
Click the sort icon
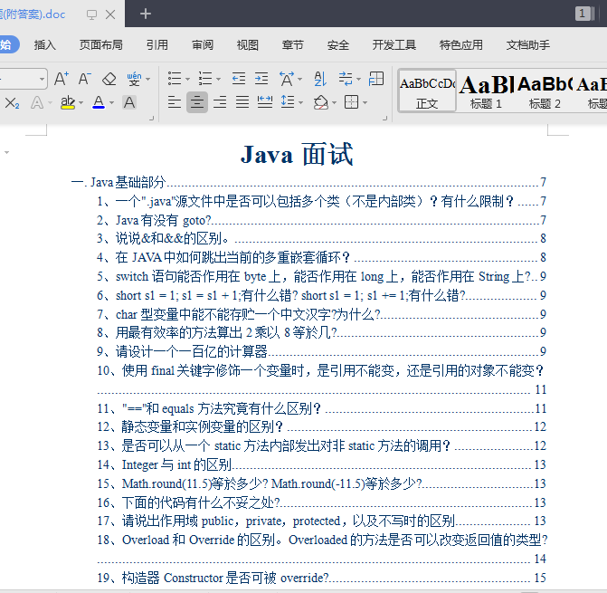click(319, 79)
